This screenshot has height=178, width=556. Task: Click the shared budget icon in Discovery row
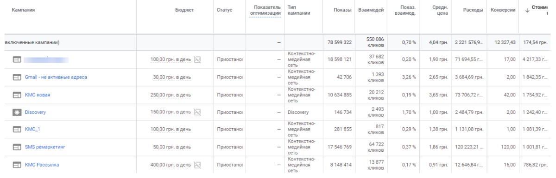coord(197,112)
